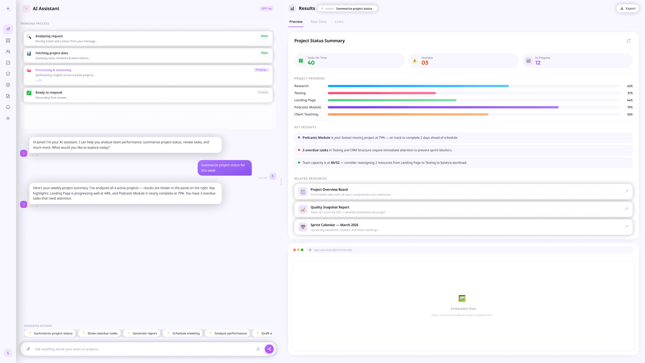Select the GPT-4o model badge
Viewport: 645px width, 363px height.
click(266, 9)
